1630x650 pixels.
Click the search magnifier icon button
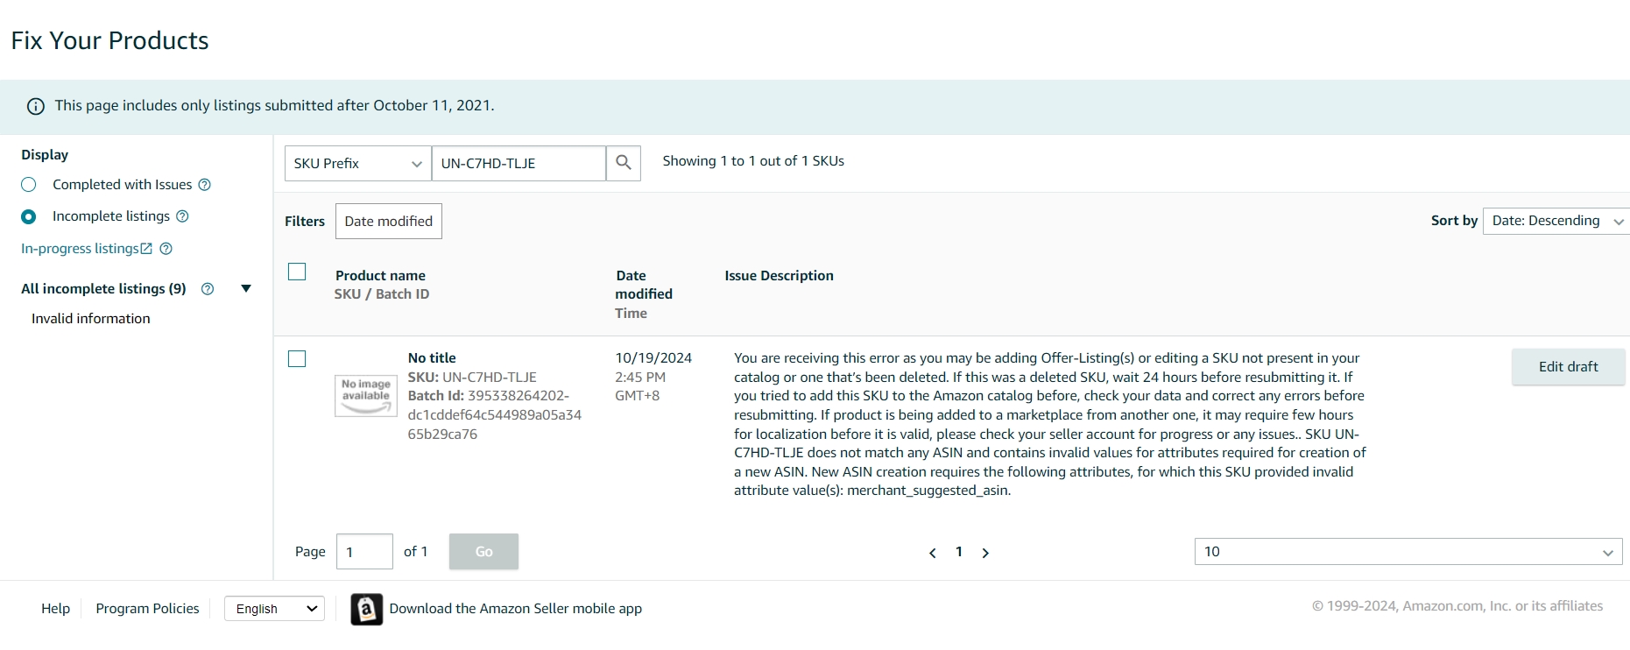[x=623, y=163]
